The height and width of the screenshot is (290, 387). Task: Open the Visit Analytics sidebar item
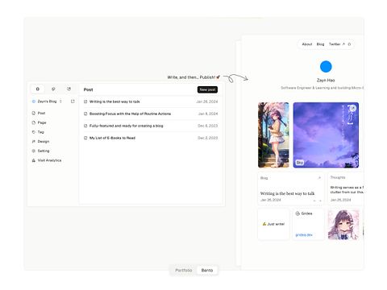(x=47, y=160)
